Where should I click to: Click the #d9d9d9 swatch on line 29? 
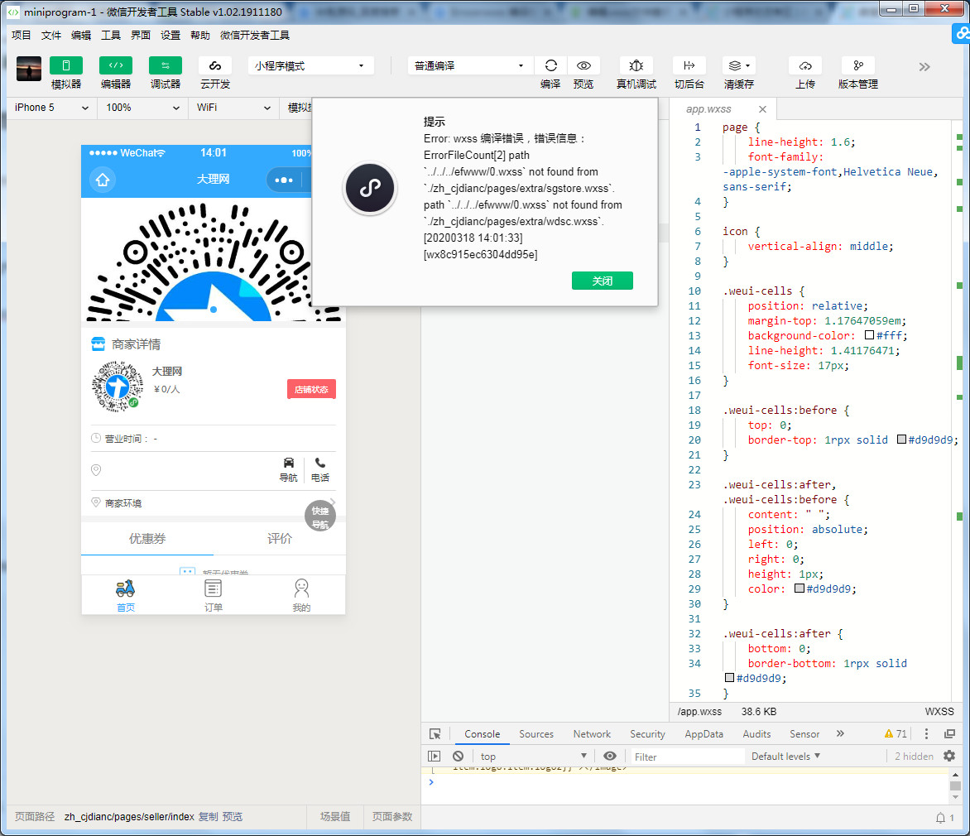point(800,589)
